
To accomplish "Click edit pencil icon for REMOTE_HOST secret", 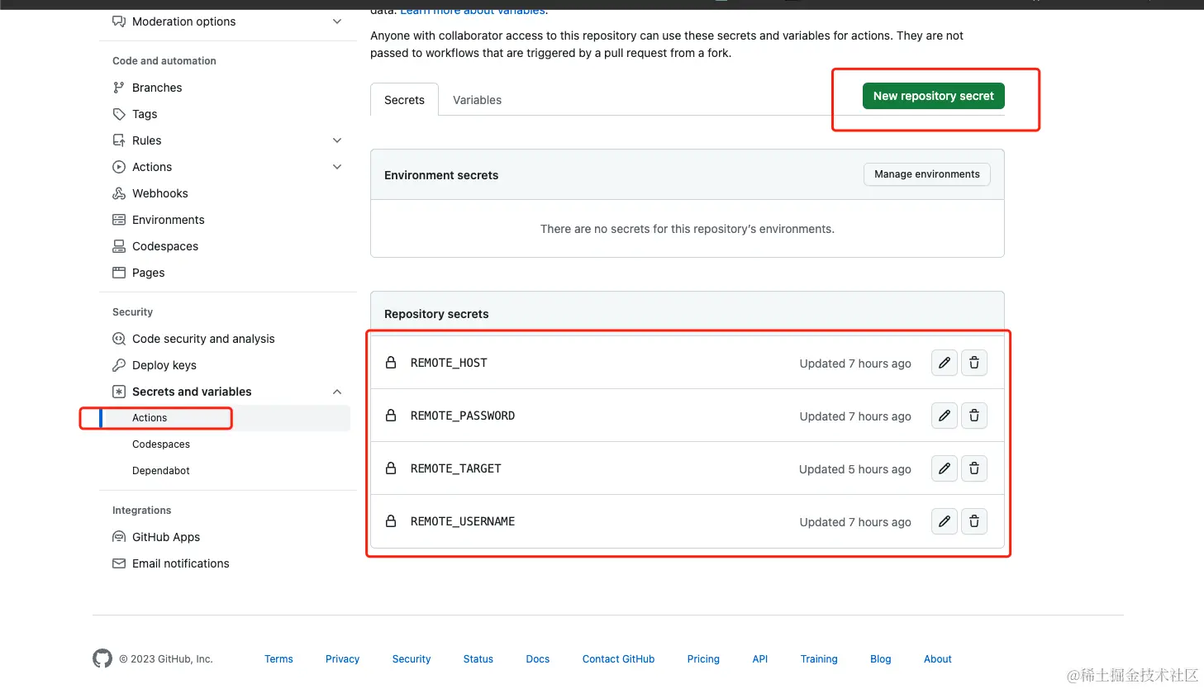I will [944, 363].
